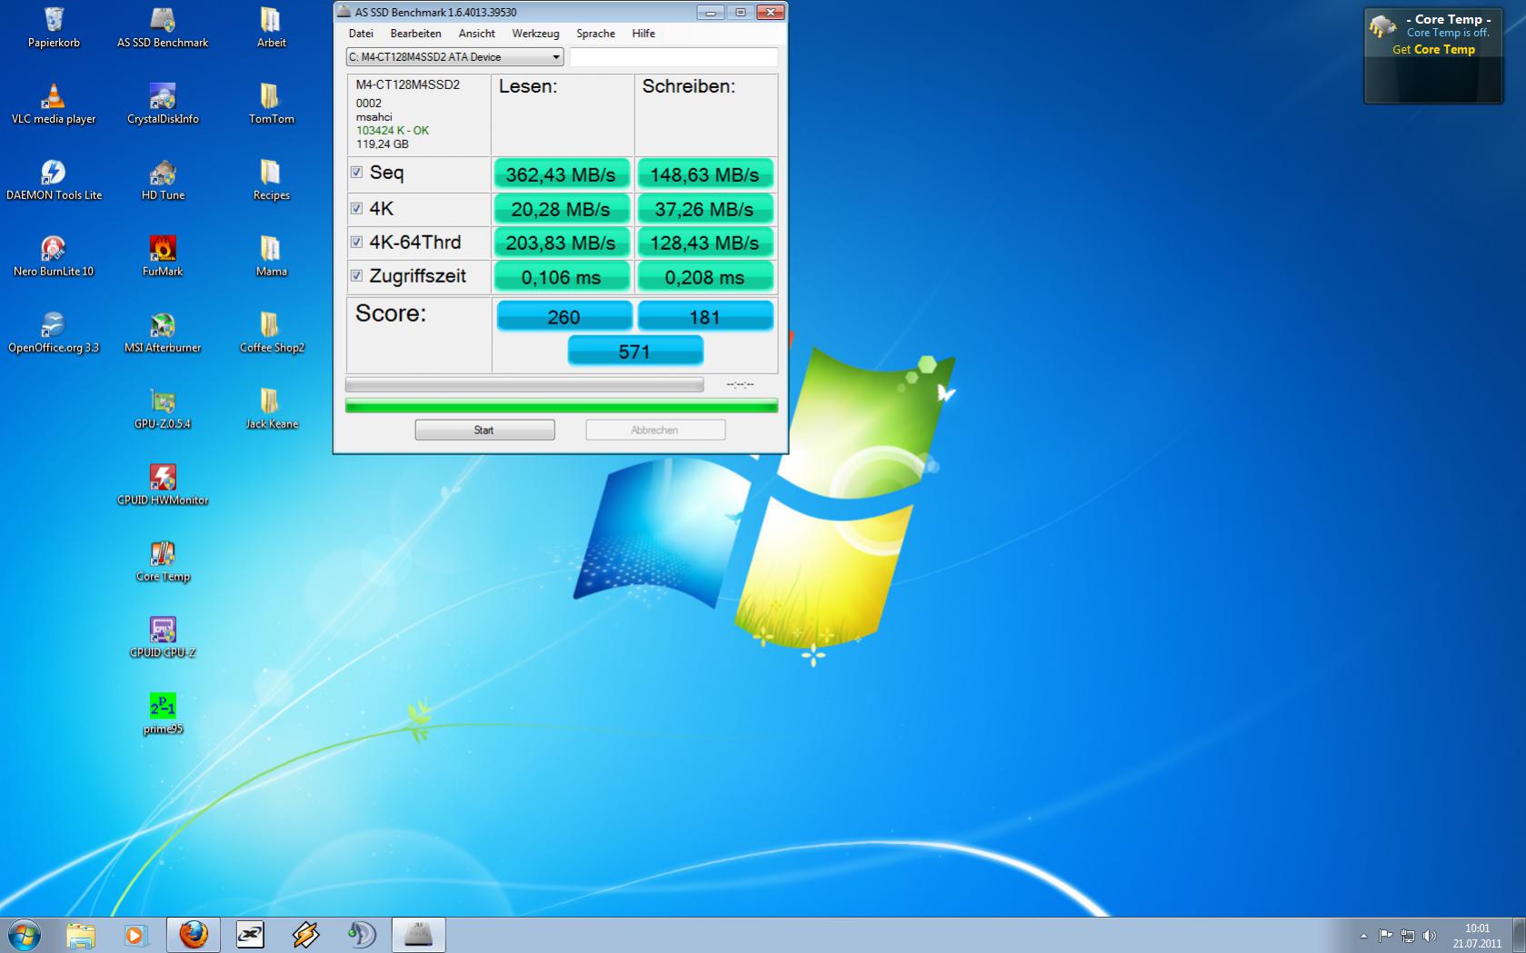Image resolution: width=1526 pixels, height=953 pixels.
Task: Click the GPU-Z.0.5.4 desktop icon
Action: coord(163,409)
